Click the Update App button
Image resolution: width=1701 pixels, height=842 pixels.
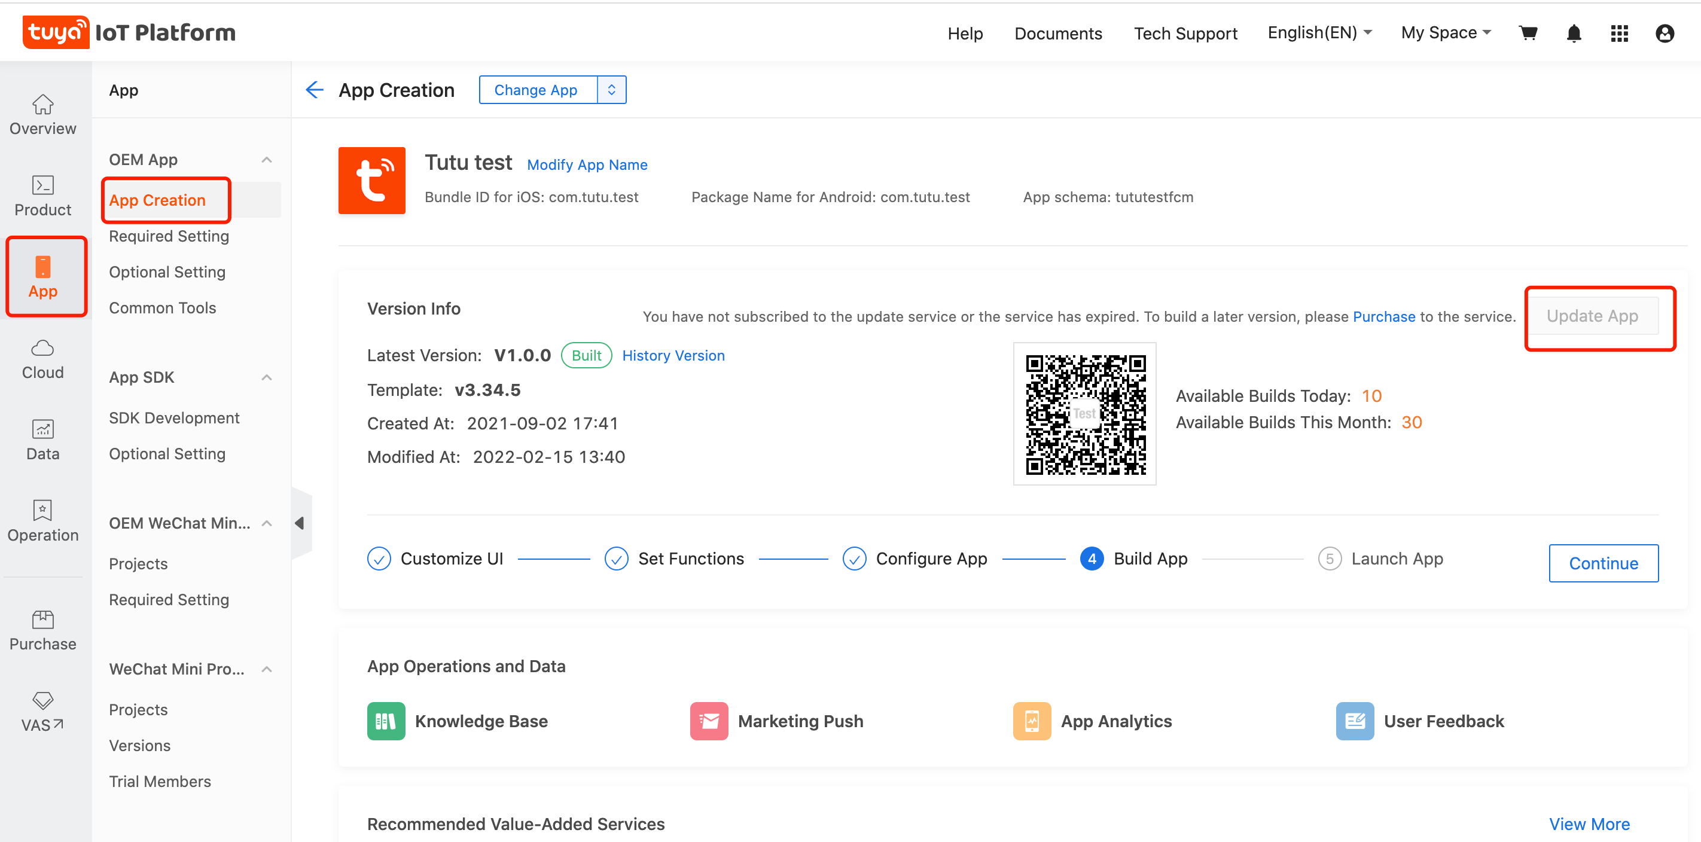[x=1592, y=316]
